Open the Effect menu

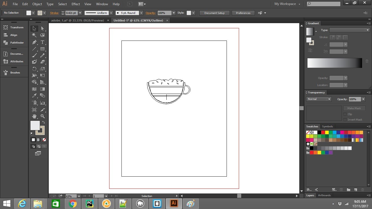tap(76, 4)
